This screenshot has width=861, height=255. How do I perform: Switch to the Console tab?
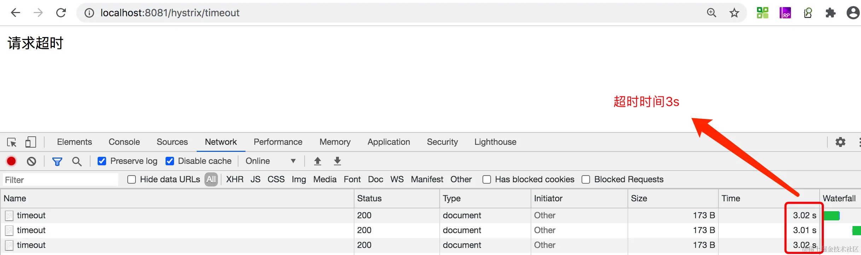[124, 142]
